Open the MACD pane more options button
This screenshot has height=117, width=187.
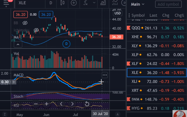[105, 75]
